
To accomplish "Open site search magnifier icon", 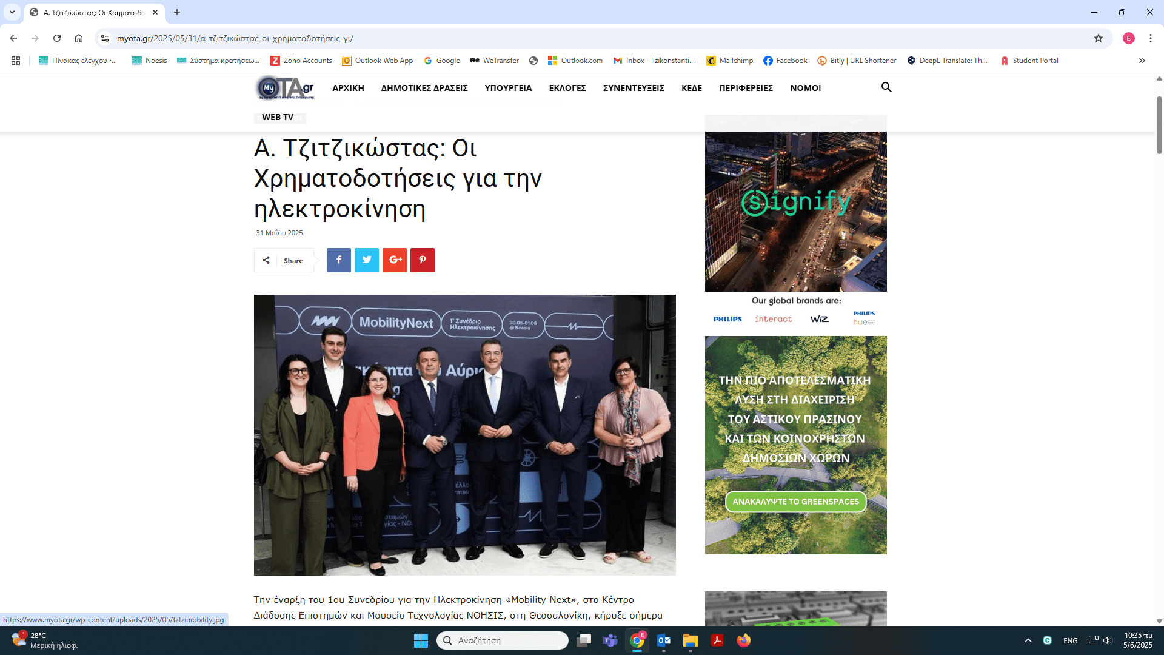I will click(886, 88).
